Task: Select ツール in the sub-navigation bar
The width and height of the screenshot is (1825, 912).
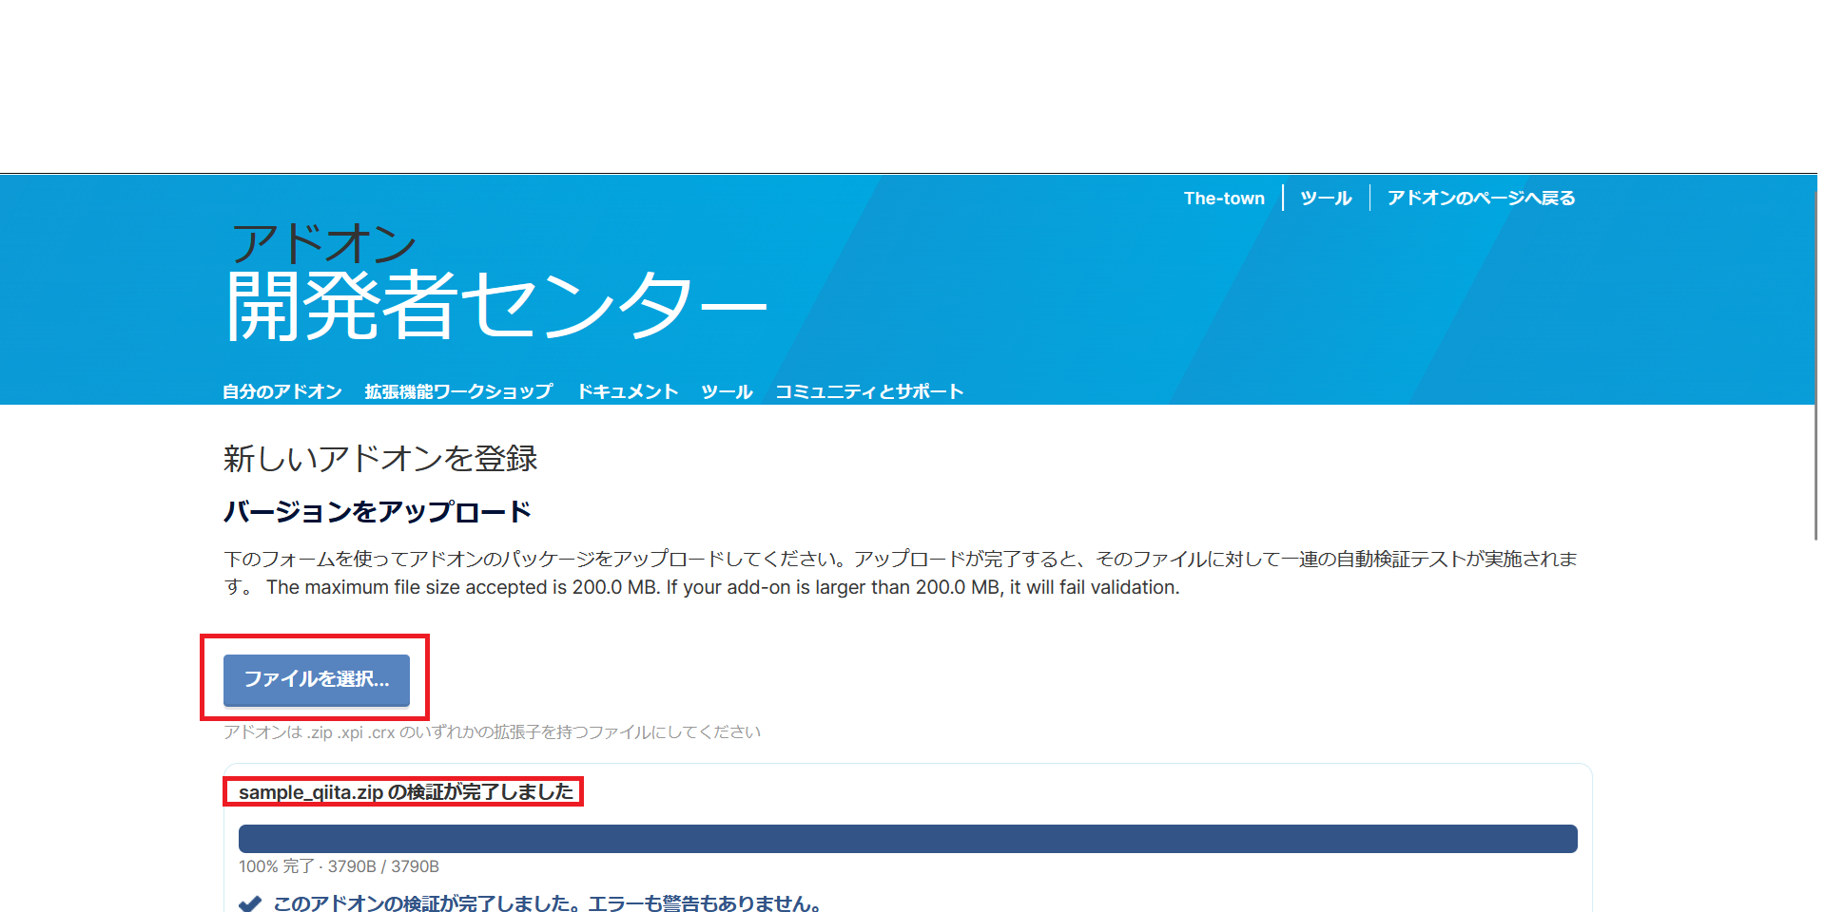Action: click(726, 390)
